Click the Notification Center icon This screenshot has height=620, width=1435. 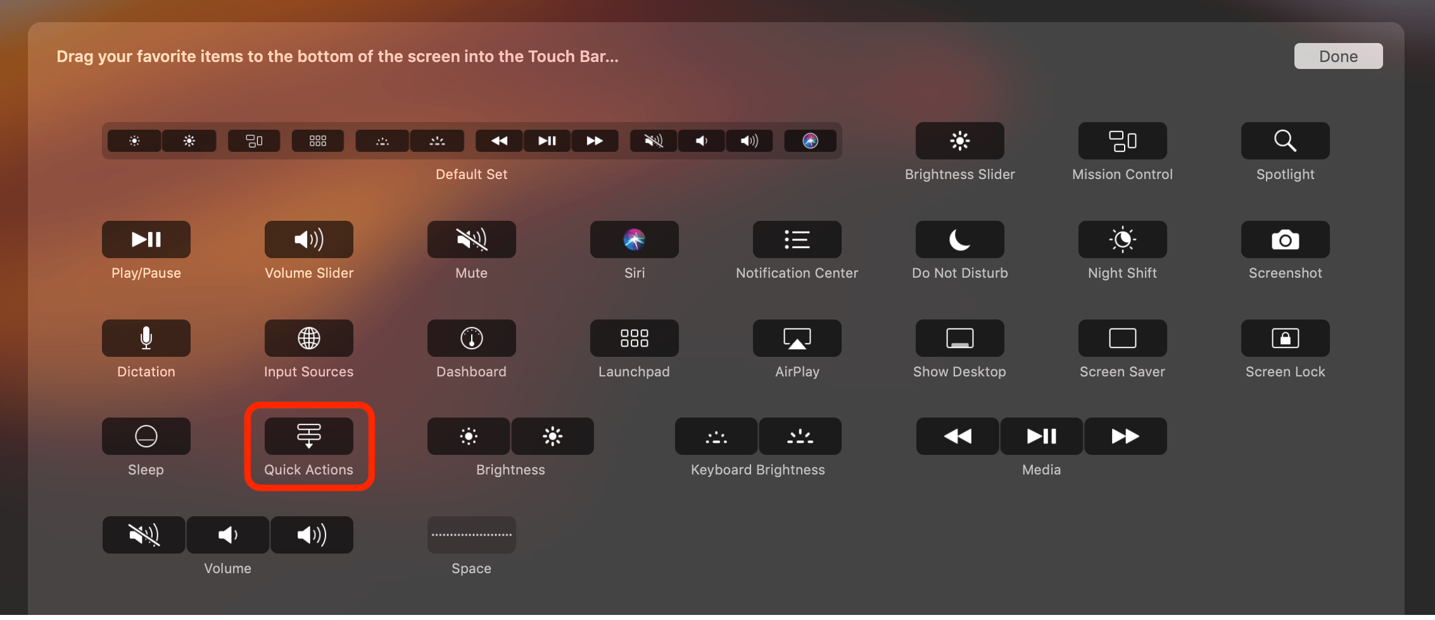[797, 239]
